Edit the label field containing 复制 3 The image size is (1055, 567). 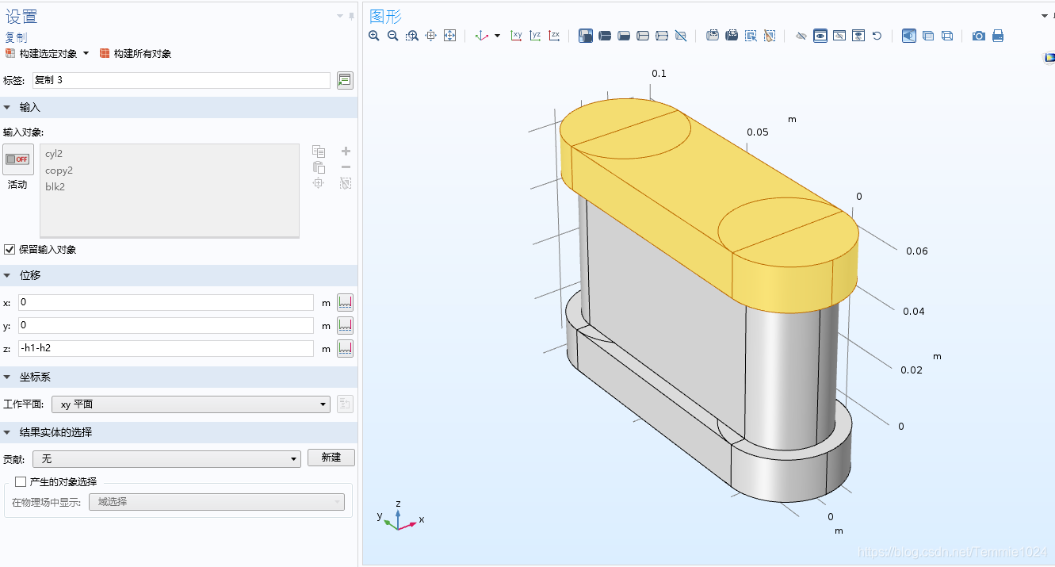[182, 80]
